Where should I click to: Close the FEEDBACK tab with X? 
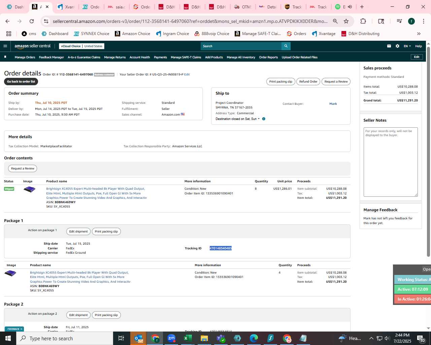click(21, 329)
